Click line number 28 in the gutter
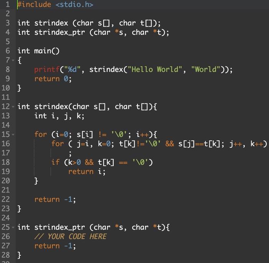Viewport: 269px width, 263px height. click(6, 255)
